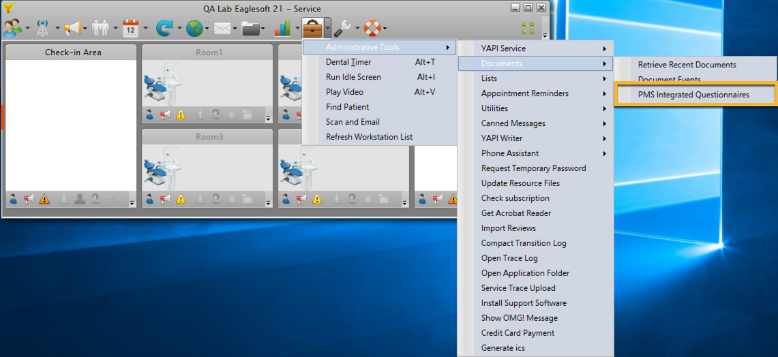Click the bar chart reports toolbar icon
Image resolution: width=778 pixels, height=357 pixels.
coord(282,28)
